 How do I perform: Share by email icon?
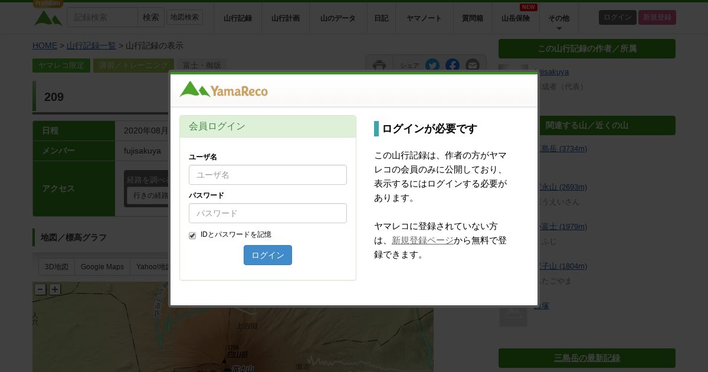[x=473, y=66]
